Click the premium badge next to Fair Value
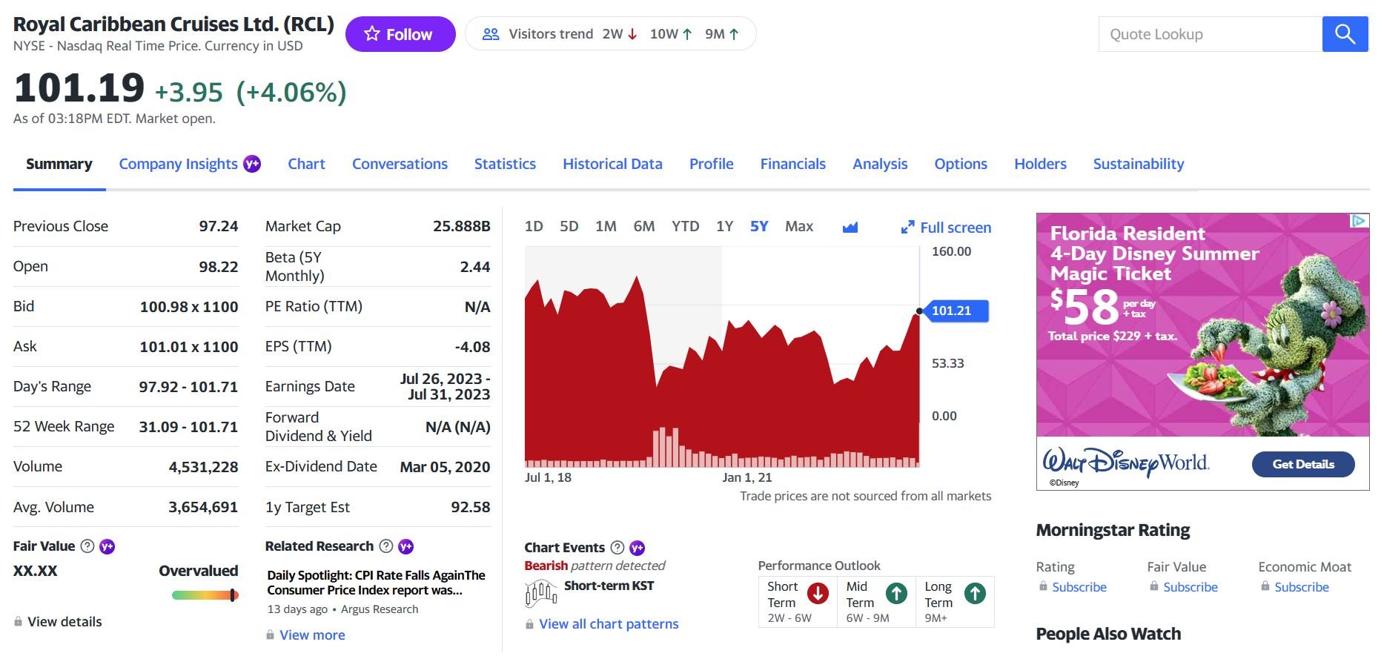1384x656 pixels. point(107,546)
